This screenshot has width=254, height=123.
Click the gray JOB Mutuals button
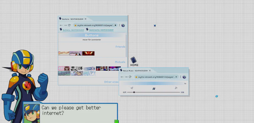77,68
